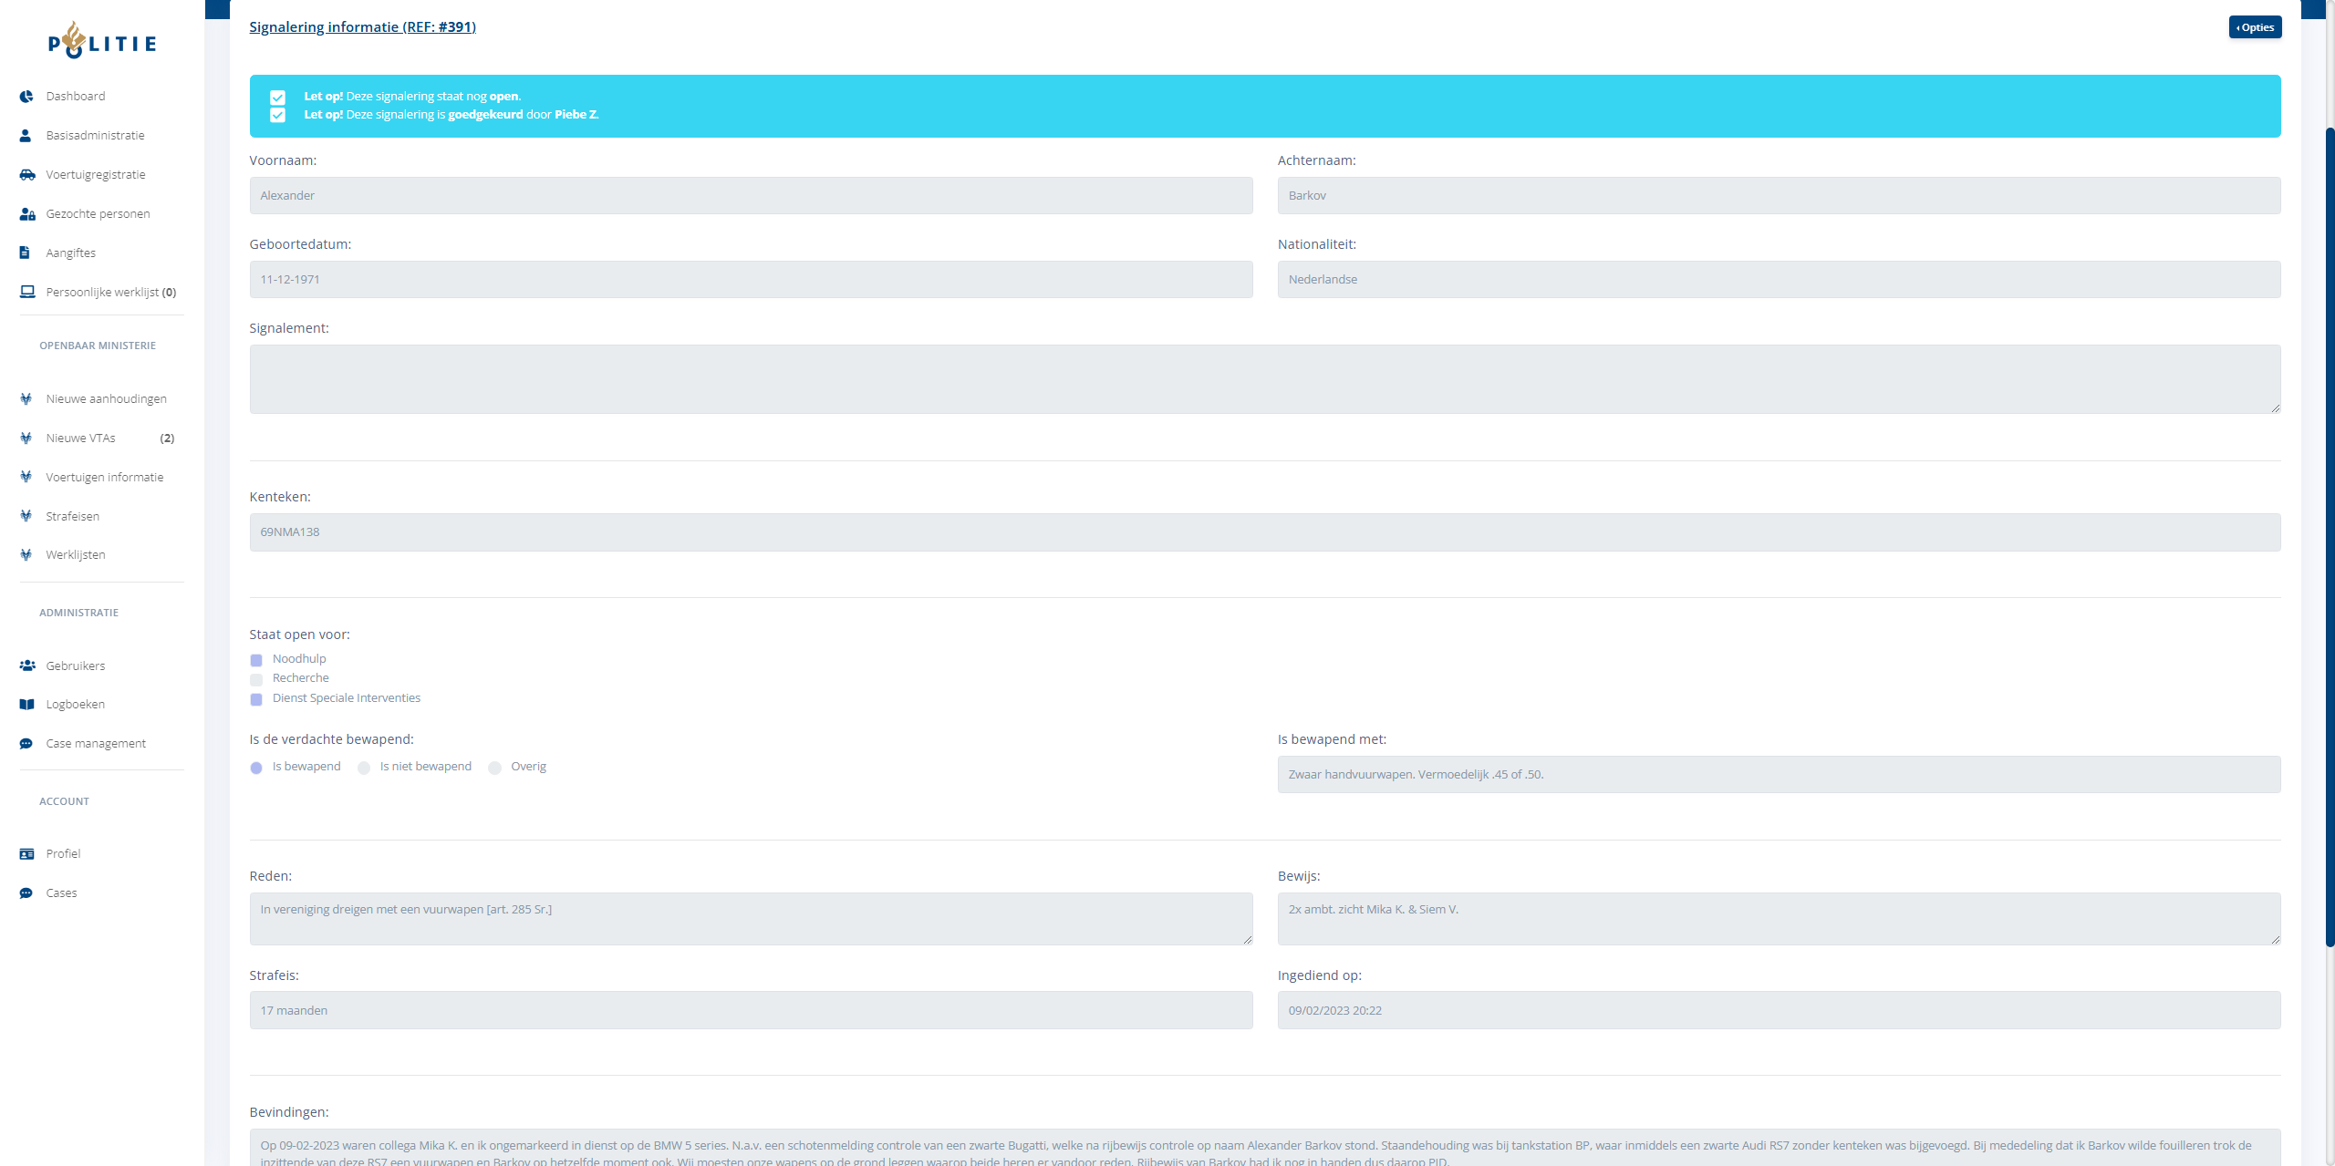
Task: Select the 'Is niet bewapend' radio button
Action: point(364,768)
